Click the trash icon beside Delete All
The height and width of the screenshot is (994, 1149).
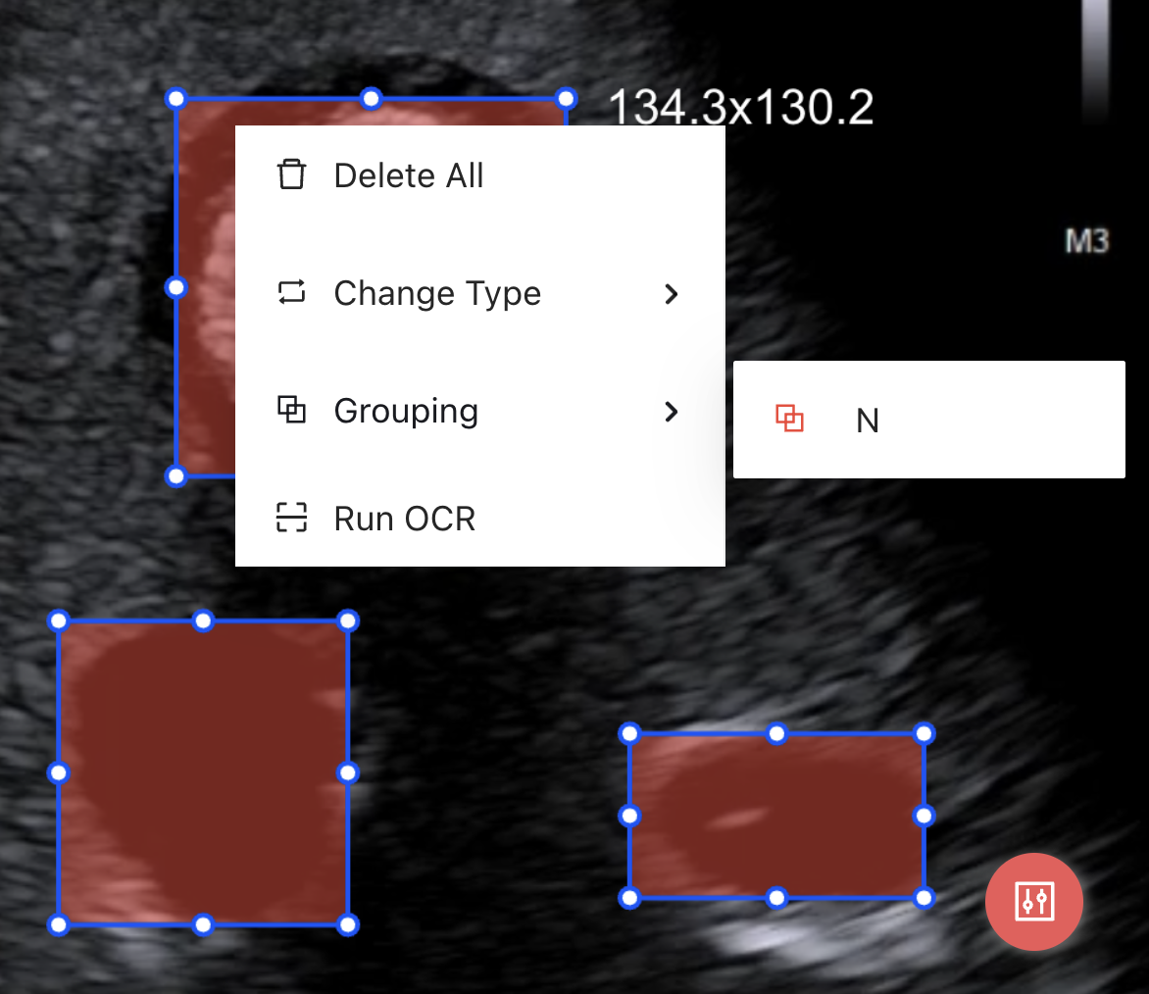pyautogui.click(x=291, y=175)
